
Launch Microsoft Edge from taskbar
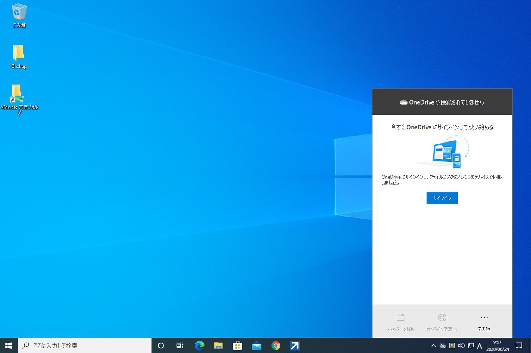[200, 346]
